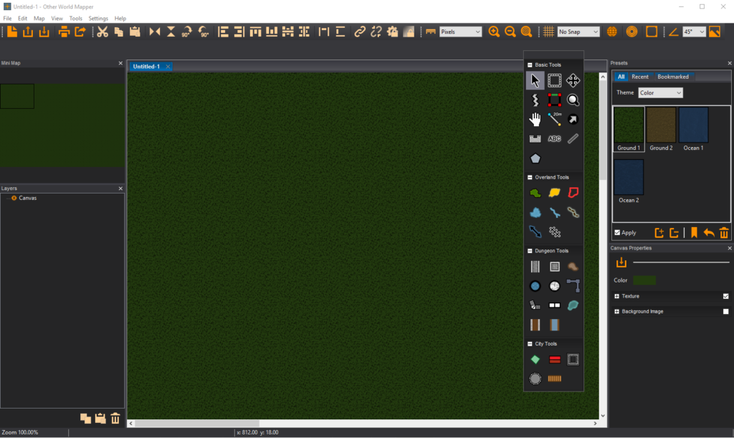
Task: Delete layer using Layers panel trash icon
Action: (x=115, y=419)
